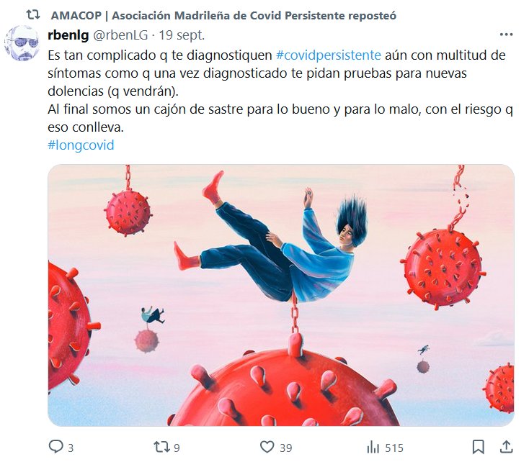
Task: Open the AMACOP reposter profile link
Action: (223, 16)
